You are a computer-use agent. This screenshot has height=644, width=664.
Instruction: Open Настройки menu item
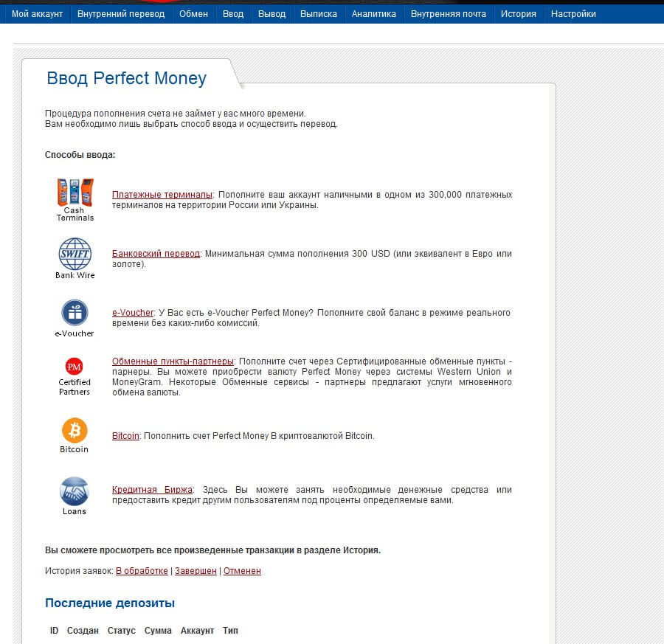click(x=573, y=14)
